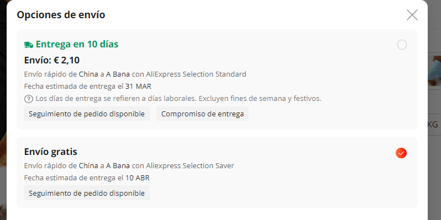The image size is (441, 220).
Task: Click the green delivery truck icon
Action: tap(29, 45)
